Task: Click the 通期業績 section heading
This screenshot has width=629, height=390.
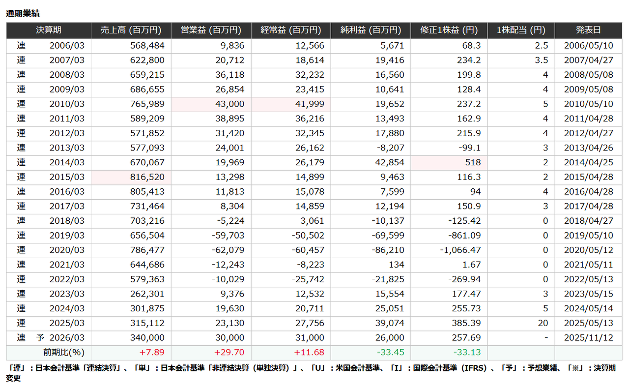Action: point(23,14)
